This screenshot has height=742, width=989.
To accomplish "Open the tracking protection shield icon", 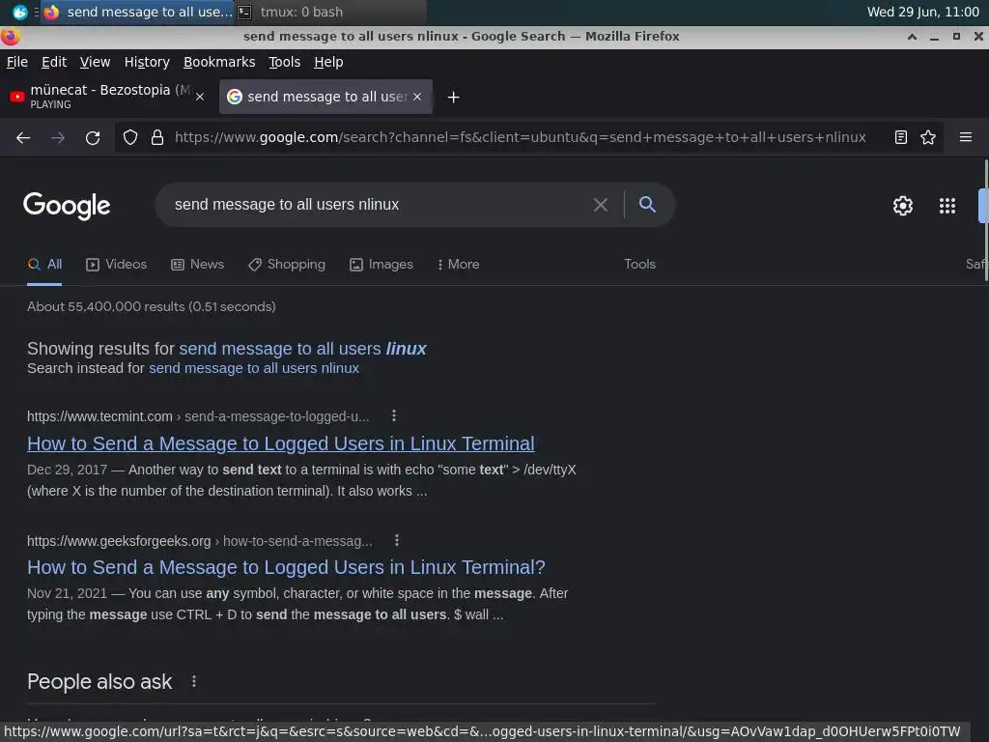I will 130,137.
